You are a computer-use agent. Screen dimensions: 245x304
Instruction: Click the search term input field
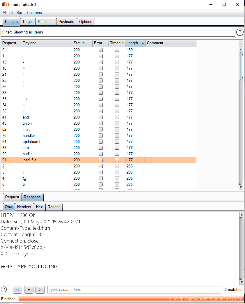pos(134,289)
